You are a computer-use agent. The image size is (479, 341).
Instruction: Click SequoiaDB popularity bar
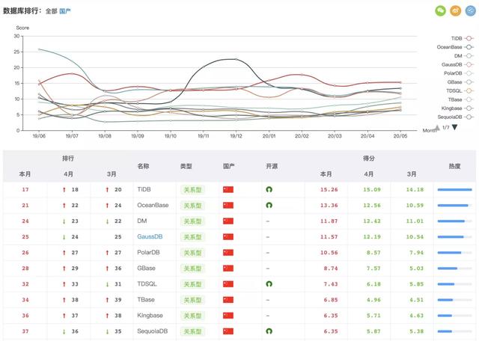pos(454,331)
